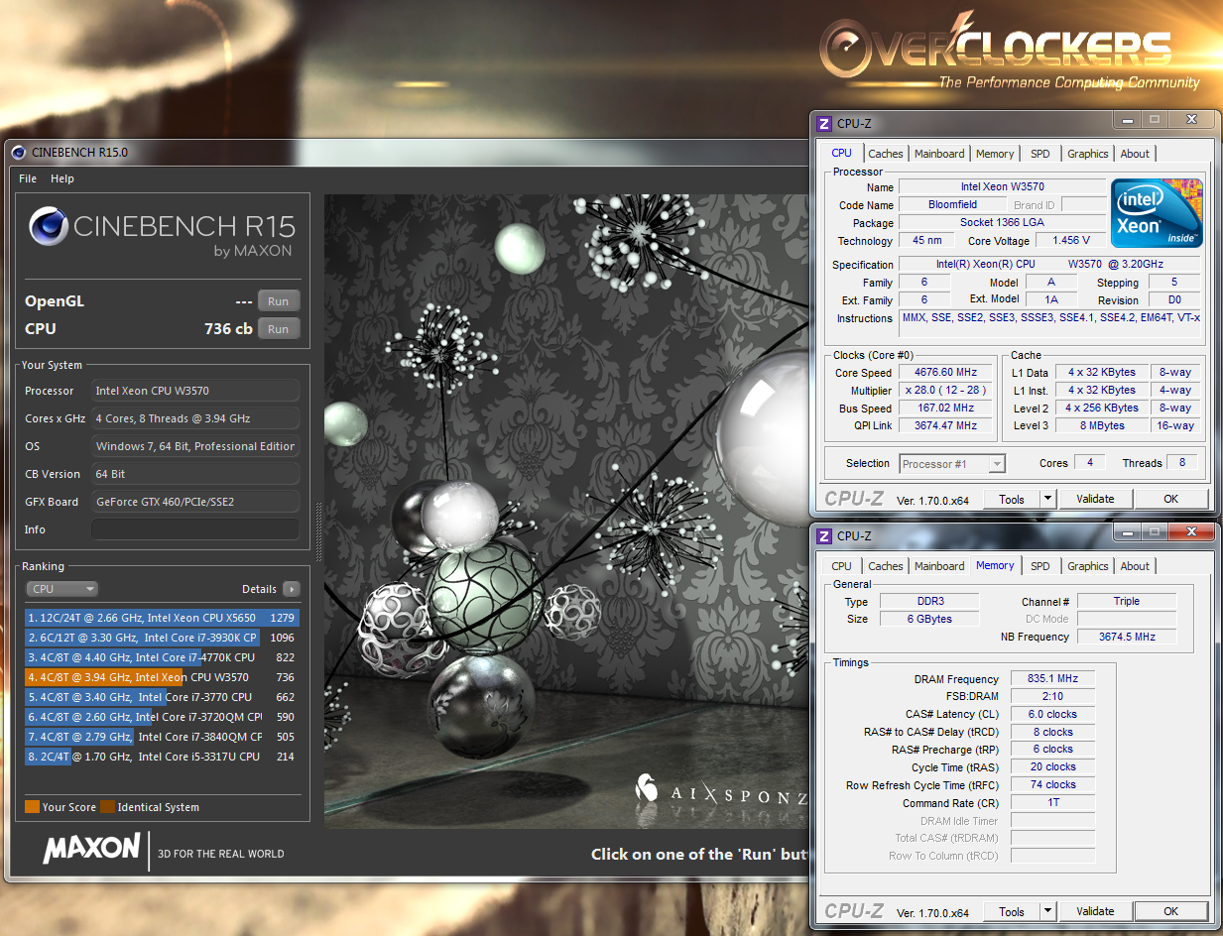Open the File menu in Cinebench

point(28,178)
